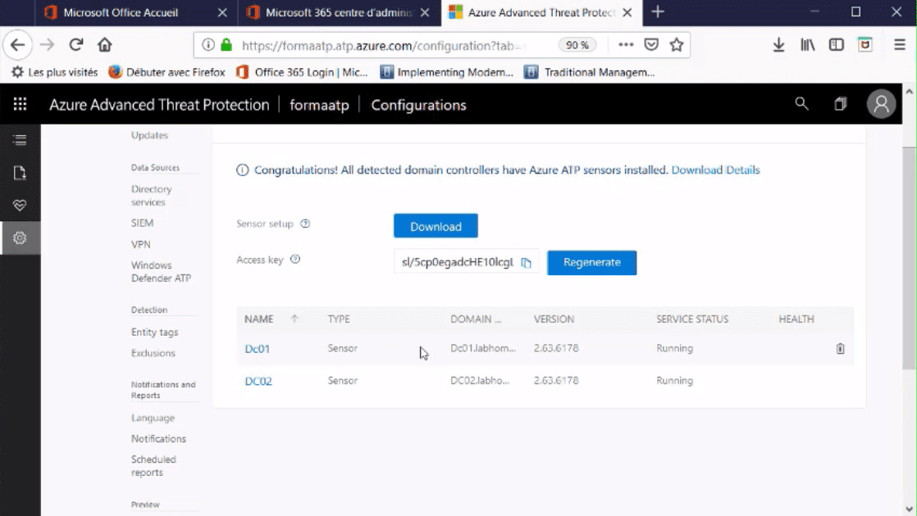Open the Dc01 sensor link
Screen dimensions: 917x516
click(x=258, y=348)
